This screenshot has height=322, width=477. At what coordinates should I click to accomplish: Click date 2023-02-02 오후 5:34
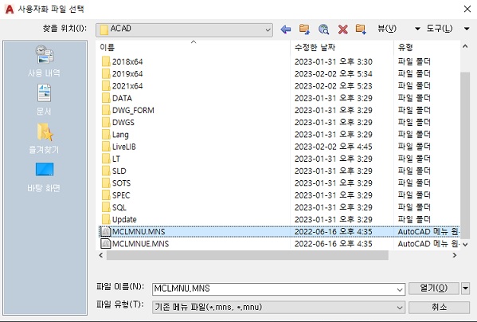point(333,74)
